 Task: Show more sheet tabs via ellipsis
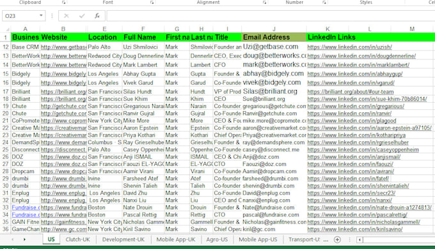326,240
